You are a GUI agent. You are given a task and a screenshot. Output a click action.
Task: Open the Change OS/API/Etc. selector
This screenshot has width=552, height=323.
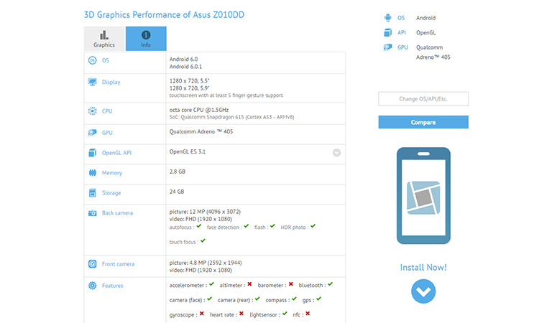(x=423, y=99)
